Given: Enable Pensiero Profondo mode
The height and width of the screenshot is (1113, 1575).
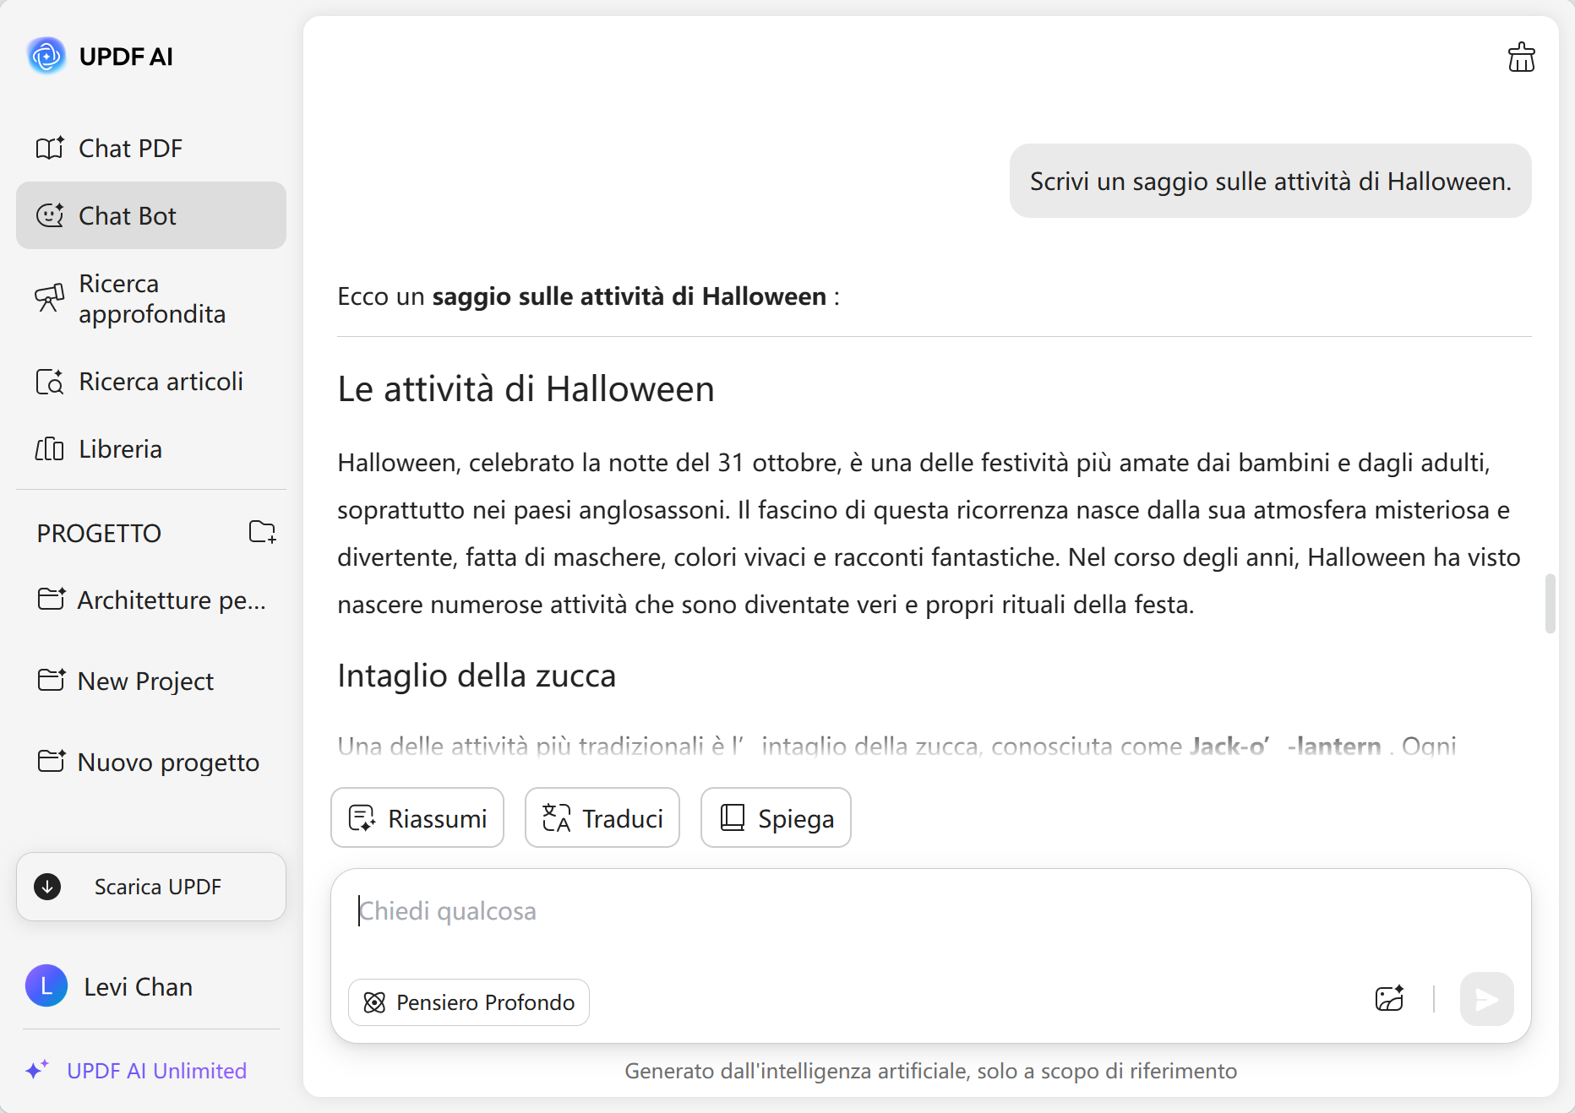Looking at the screenshot, I should 468,1002.
